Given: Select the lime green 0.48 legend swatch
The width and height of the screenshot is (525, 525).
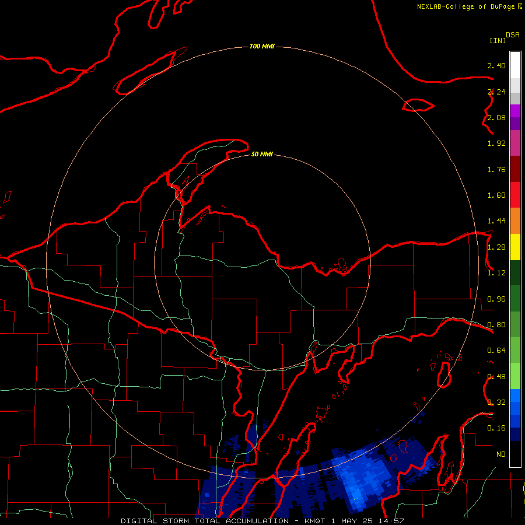Looking at the screenshot, I should [x=515, y=376].
